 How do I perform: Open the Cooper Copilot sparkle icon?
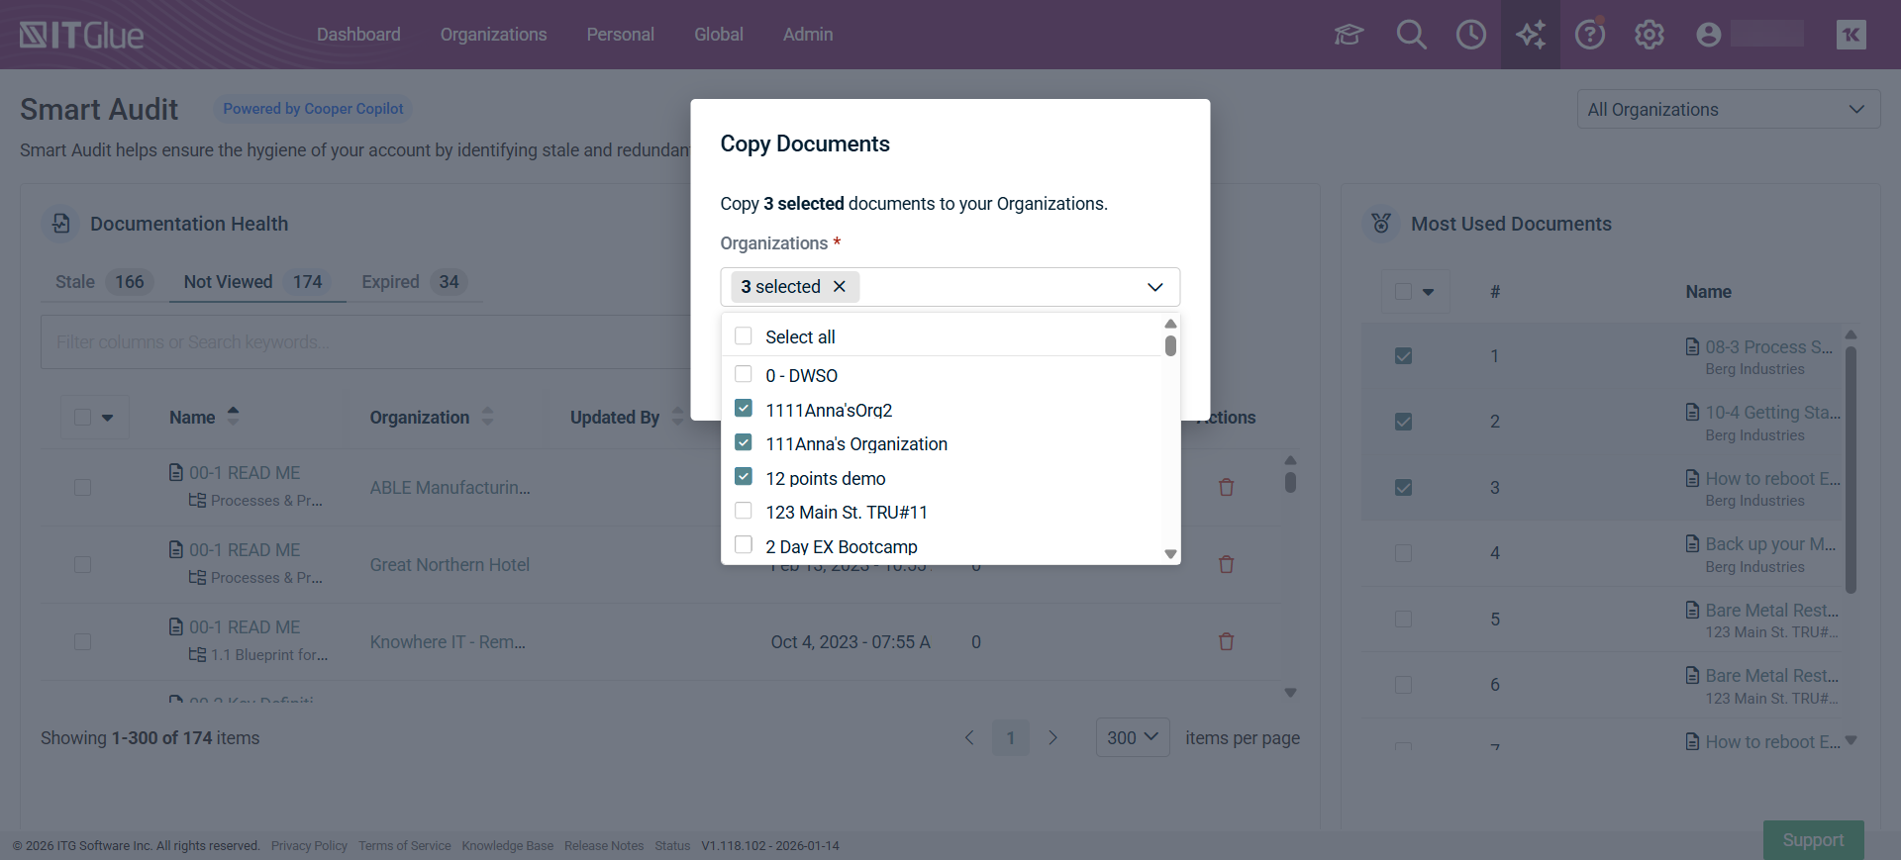[1530, 35]
